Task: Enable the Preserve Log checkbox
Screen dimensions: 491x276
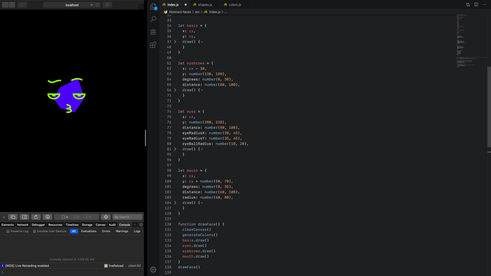Action: click(8, 231)
